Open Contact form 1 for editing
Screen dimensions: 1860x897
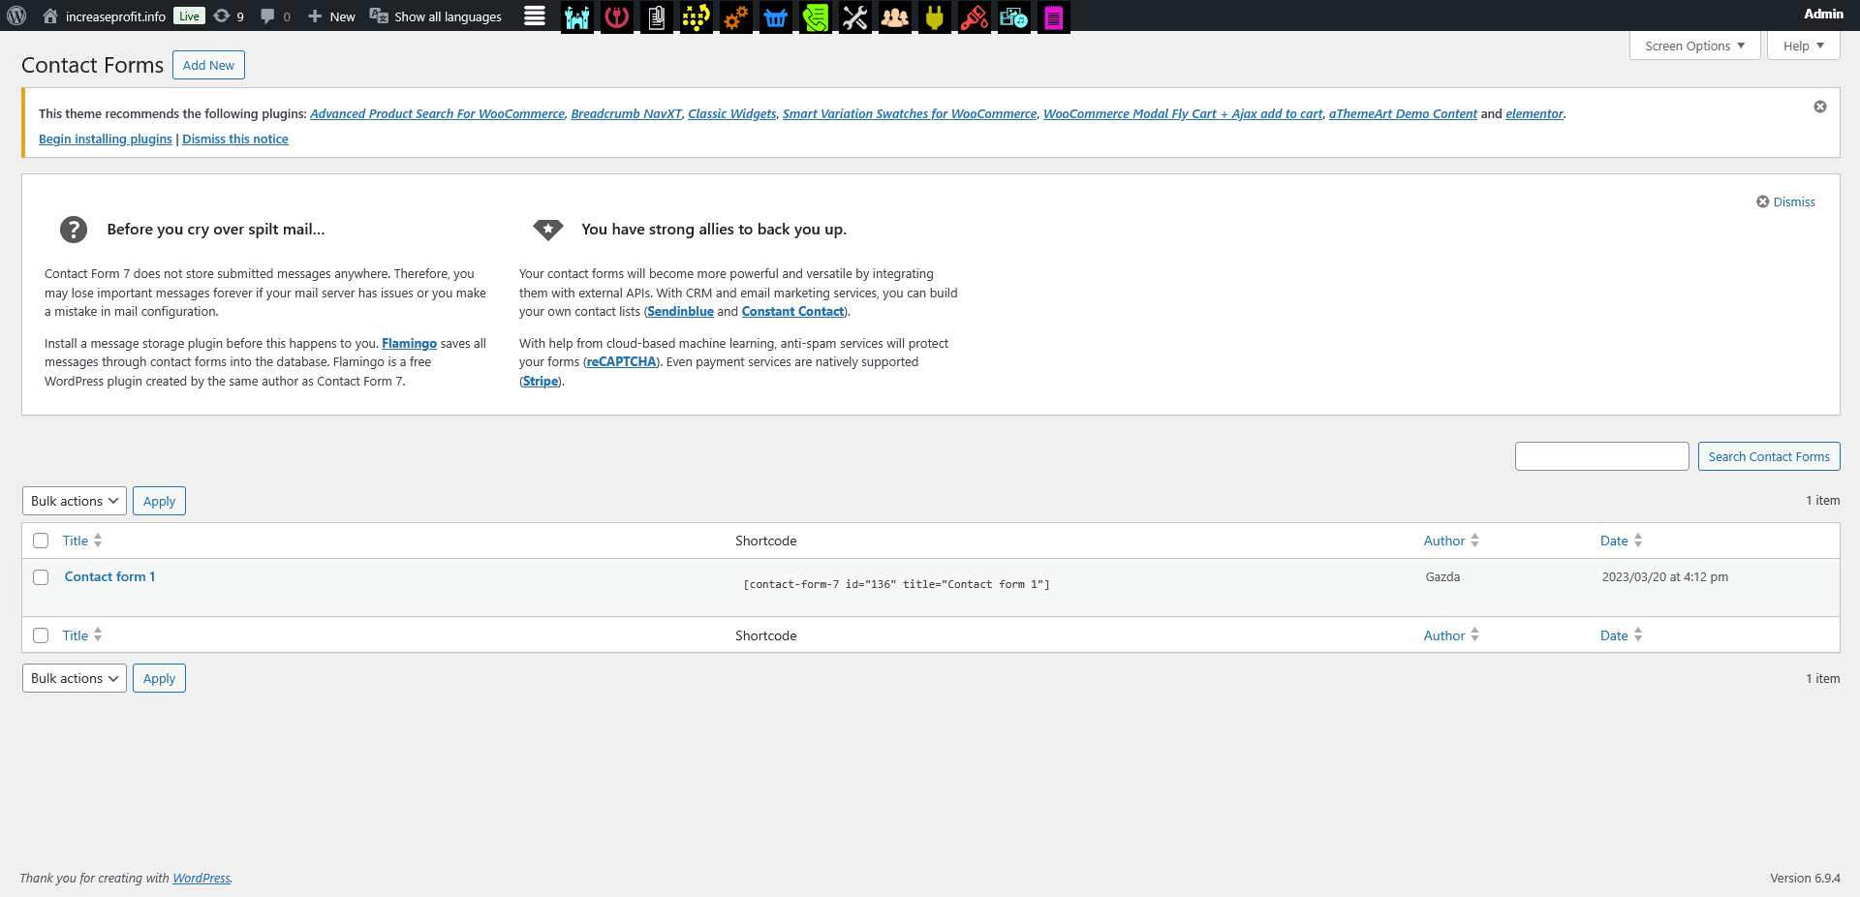(109, 576)
